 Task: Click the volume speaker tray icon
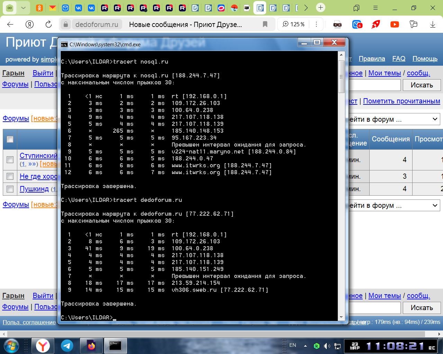(327, 346)
